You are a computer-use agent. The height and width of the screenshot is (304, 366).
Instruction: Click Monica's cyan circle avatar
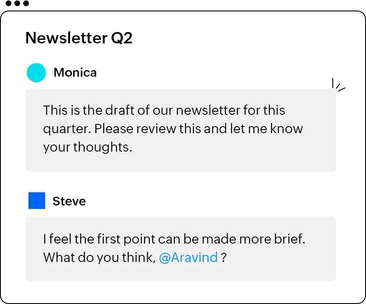click(x=36, y=73)
